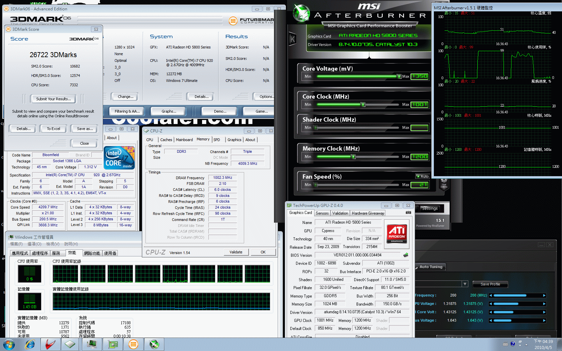562x351 pixels.
Task: Open the Sensors tab in GPU-Z
Action: coord(322,213)
